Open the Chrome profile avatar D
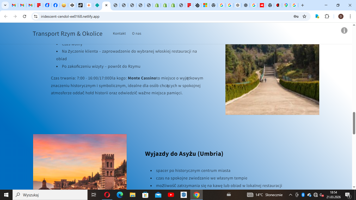The width and height of the screenshot is (356, 200). [x=341, y=16]
